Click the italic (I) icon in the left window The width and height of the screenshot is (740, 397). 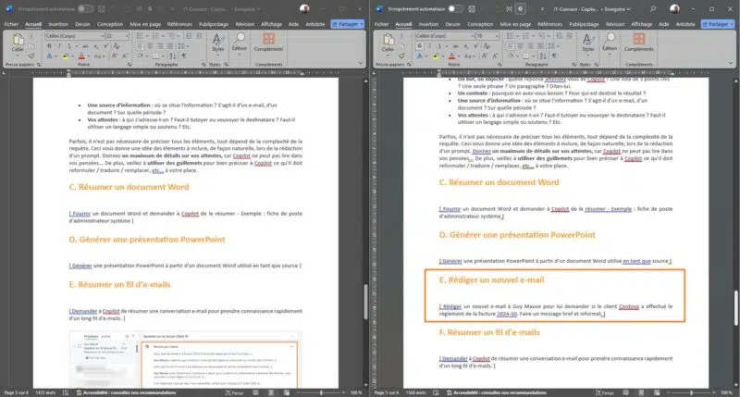click(59, 48)
